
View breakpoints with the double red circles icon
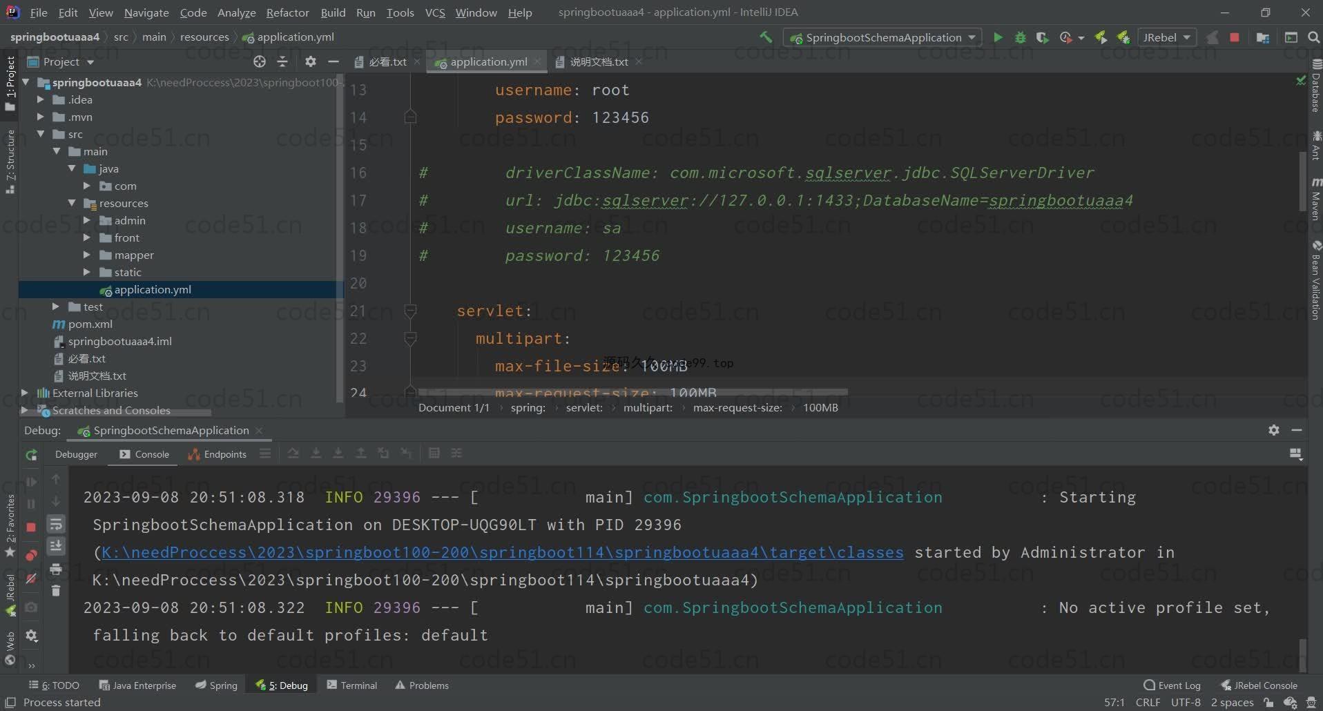tap(31, 555)
